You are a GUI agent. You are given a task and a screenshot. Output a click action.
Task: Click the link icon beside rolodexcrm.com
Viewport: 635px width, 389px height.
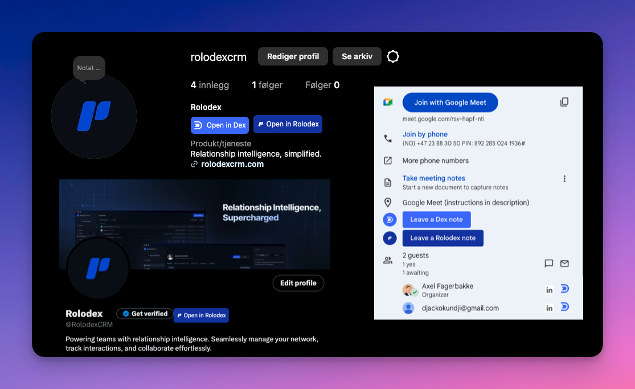[x=194, y=164]
